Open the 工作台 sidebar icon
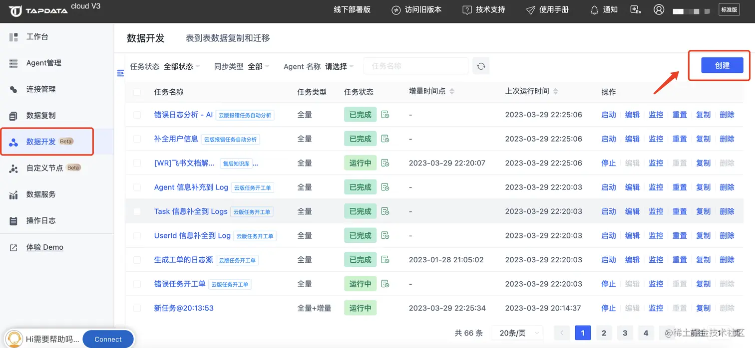Image resolution: width=755 pixels, height=348 pixels. [x=13, y=37]
